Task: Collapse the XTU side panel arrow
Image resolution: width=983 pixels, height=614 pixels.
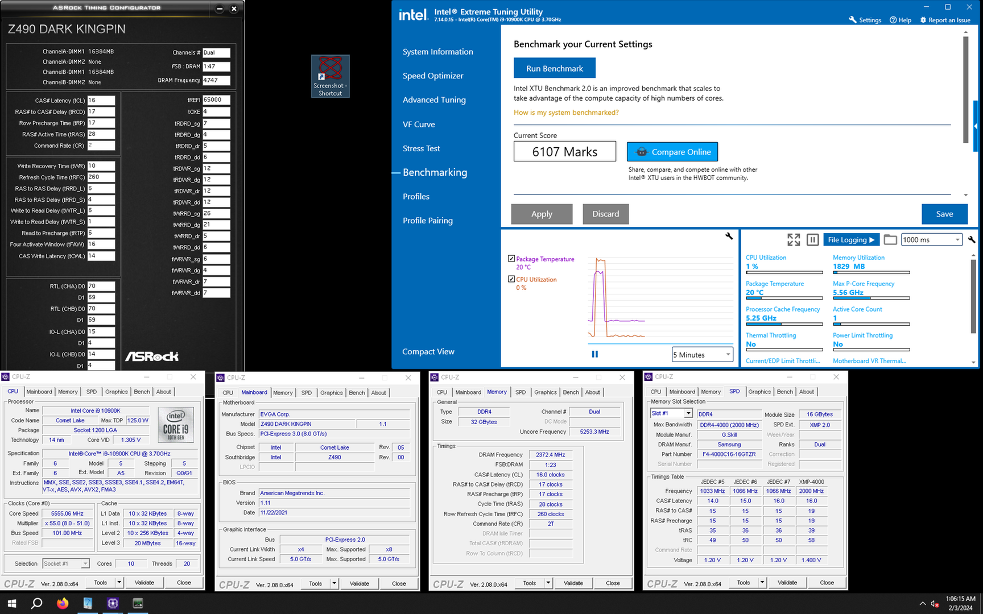Action: (976, 126)
